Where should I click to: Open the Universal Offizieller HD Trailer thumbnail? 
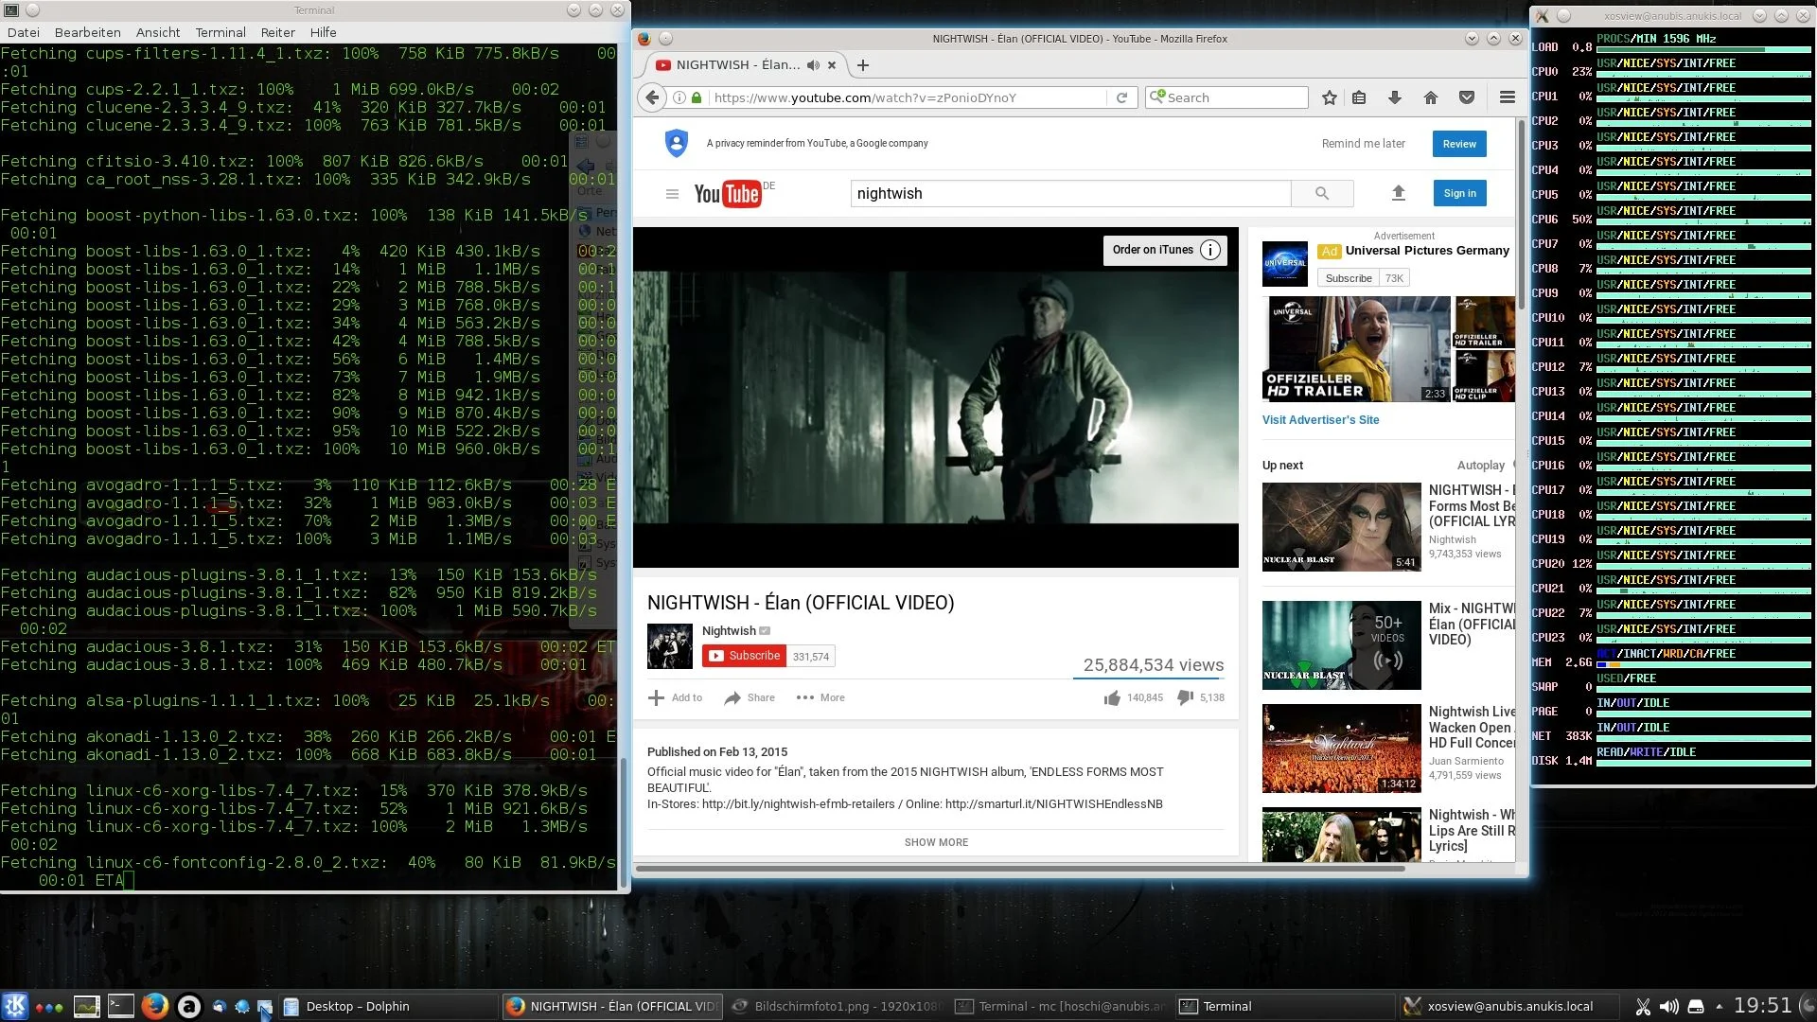pyautogui.click(x=1355, y=349)
